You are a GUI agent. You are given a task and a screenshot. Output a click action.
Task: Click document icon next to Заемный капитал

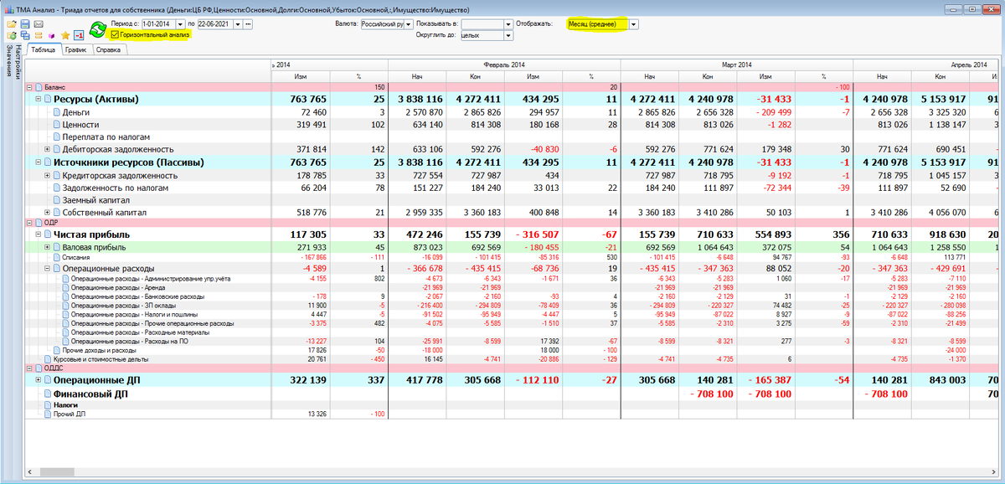pos(56,200)
